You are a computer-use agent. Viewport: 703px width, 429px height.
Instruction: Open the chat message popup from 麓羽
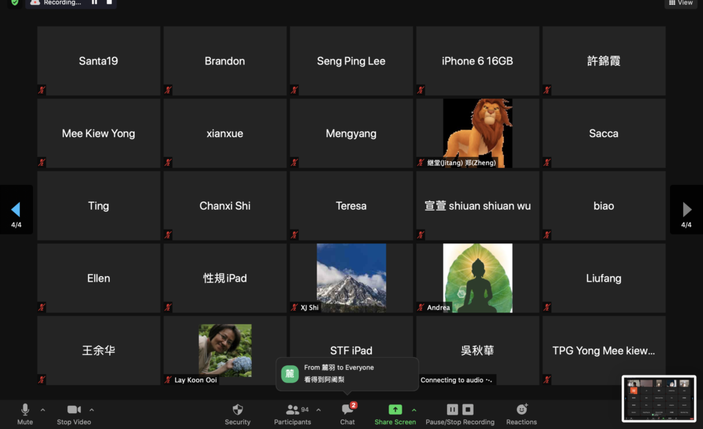point(347,374)
